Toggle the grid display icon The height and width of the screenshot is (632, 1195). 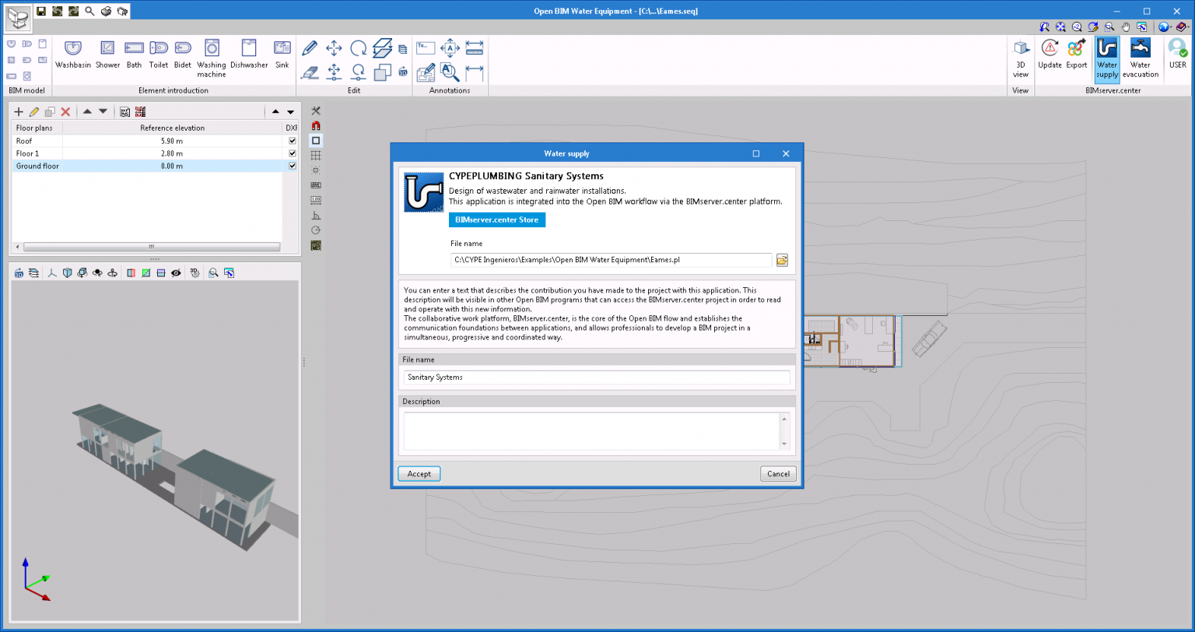point(316,155)
